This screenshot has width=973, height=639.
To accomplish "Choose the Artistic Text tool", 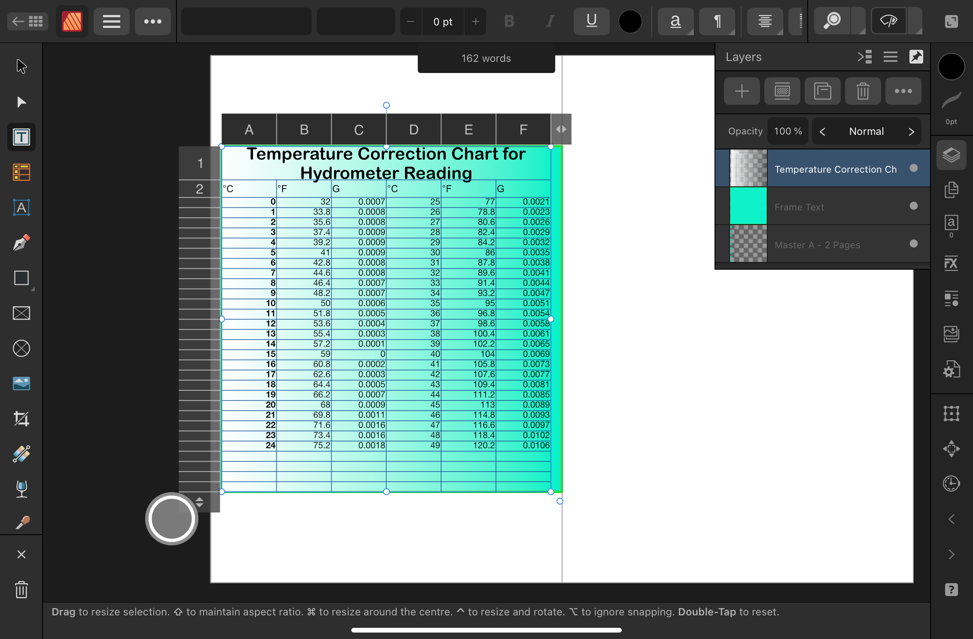I will (21, 207).
